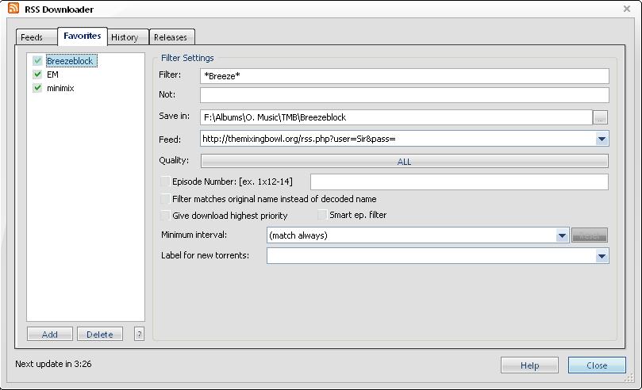Click into the Not filter field
This screenshot has height=390, width=642.
click(404, 95)
